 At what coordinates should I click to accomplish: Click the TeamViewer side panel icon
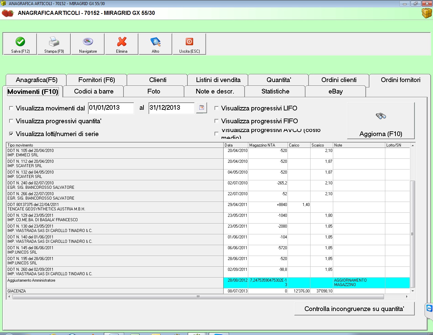429,308
